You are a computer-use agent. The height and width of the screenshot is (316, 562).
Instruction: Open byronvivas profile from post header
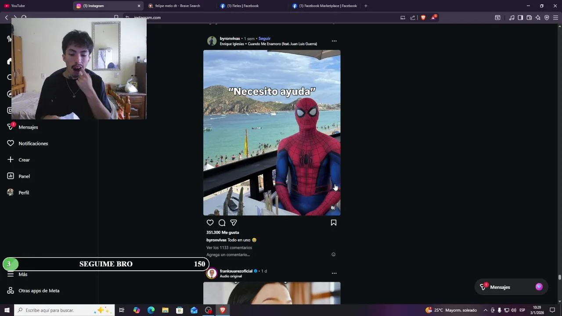point(230,39)
